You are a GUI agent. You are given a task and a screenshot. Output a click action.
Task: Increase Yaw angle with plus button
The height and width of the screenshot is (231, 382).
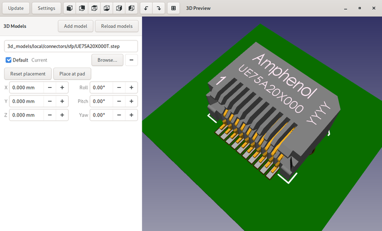(131, 115)
